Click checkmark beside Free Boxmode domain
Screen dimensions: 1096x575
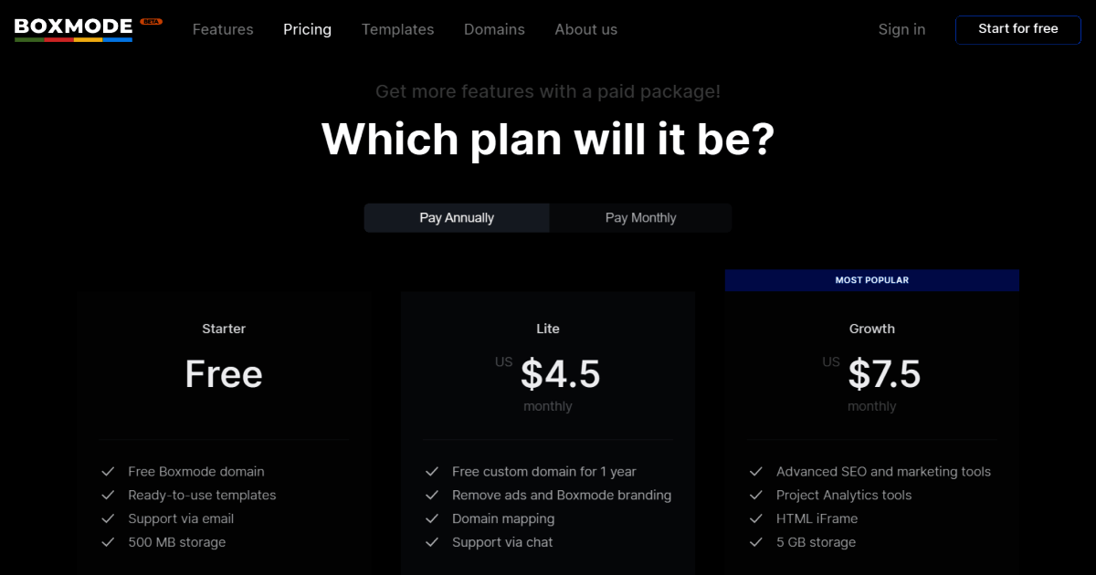(108, 472)
